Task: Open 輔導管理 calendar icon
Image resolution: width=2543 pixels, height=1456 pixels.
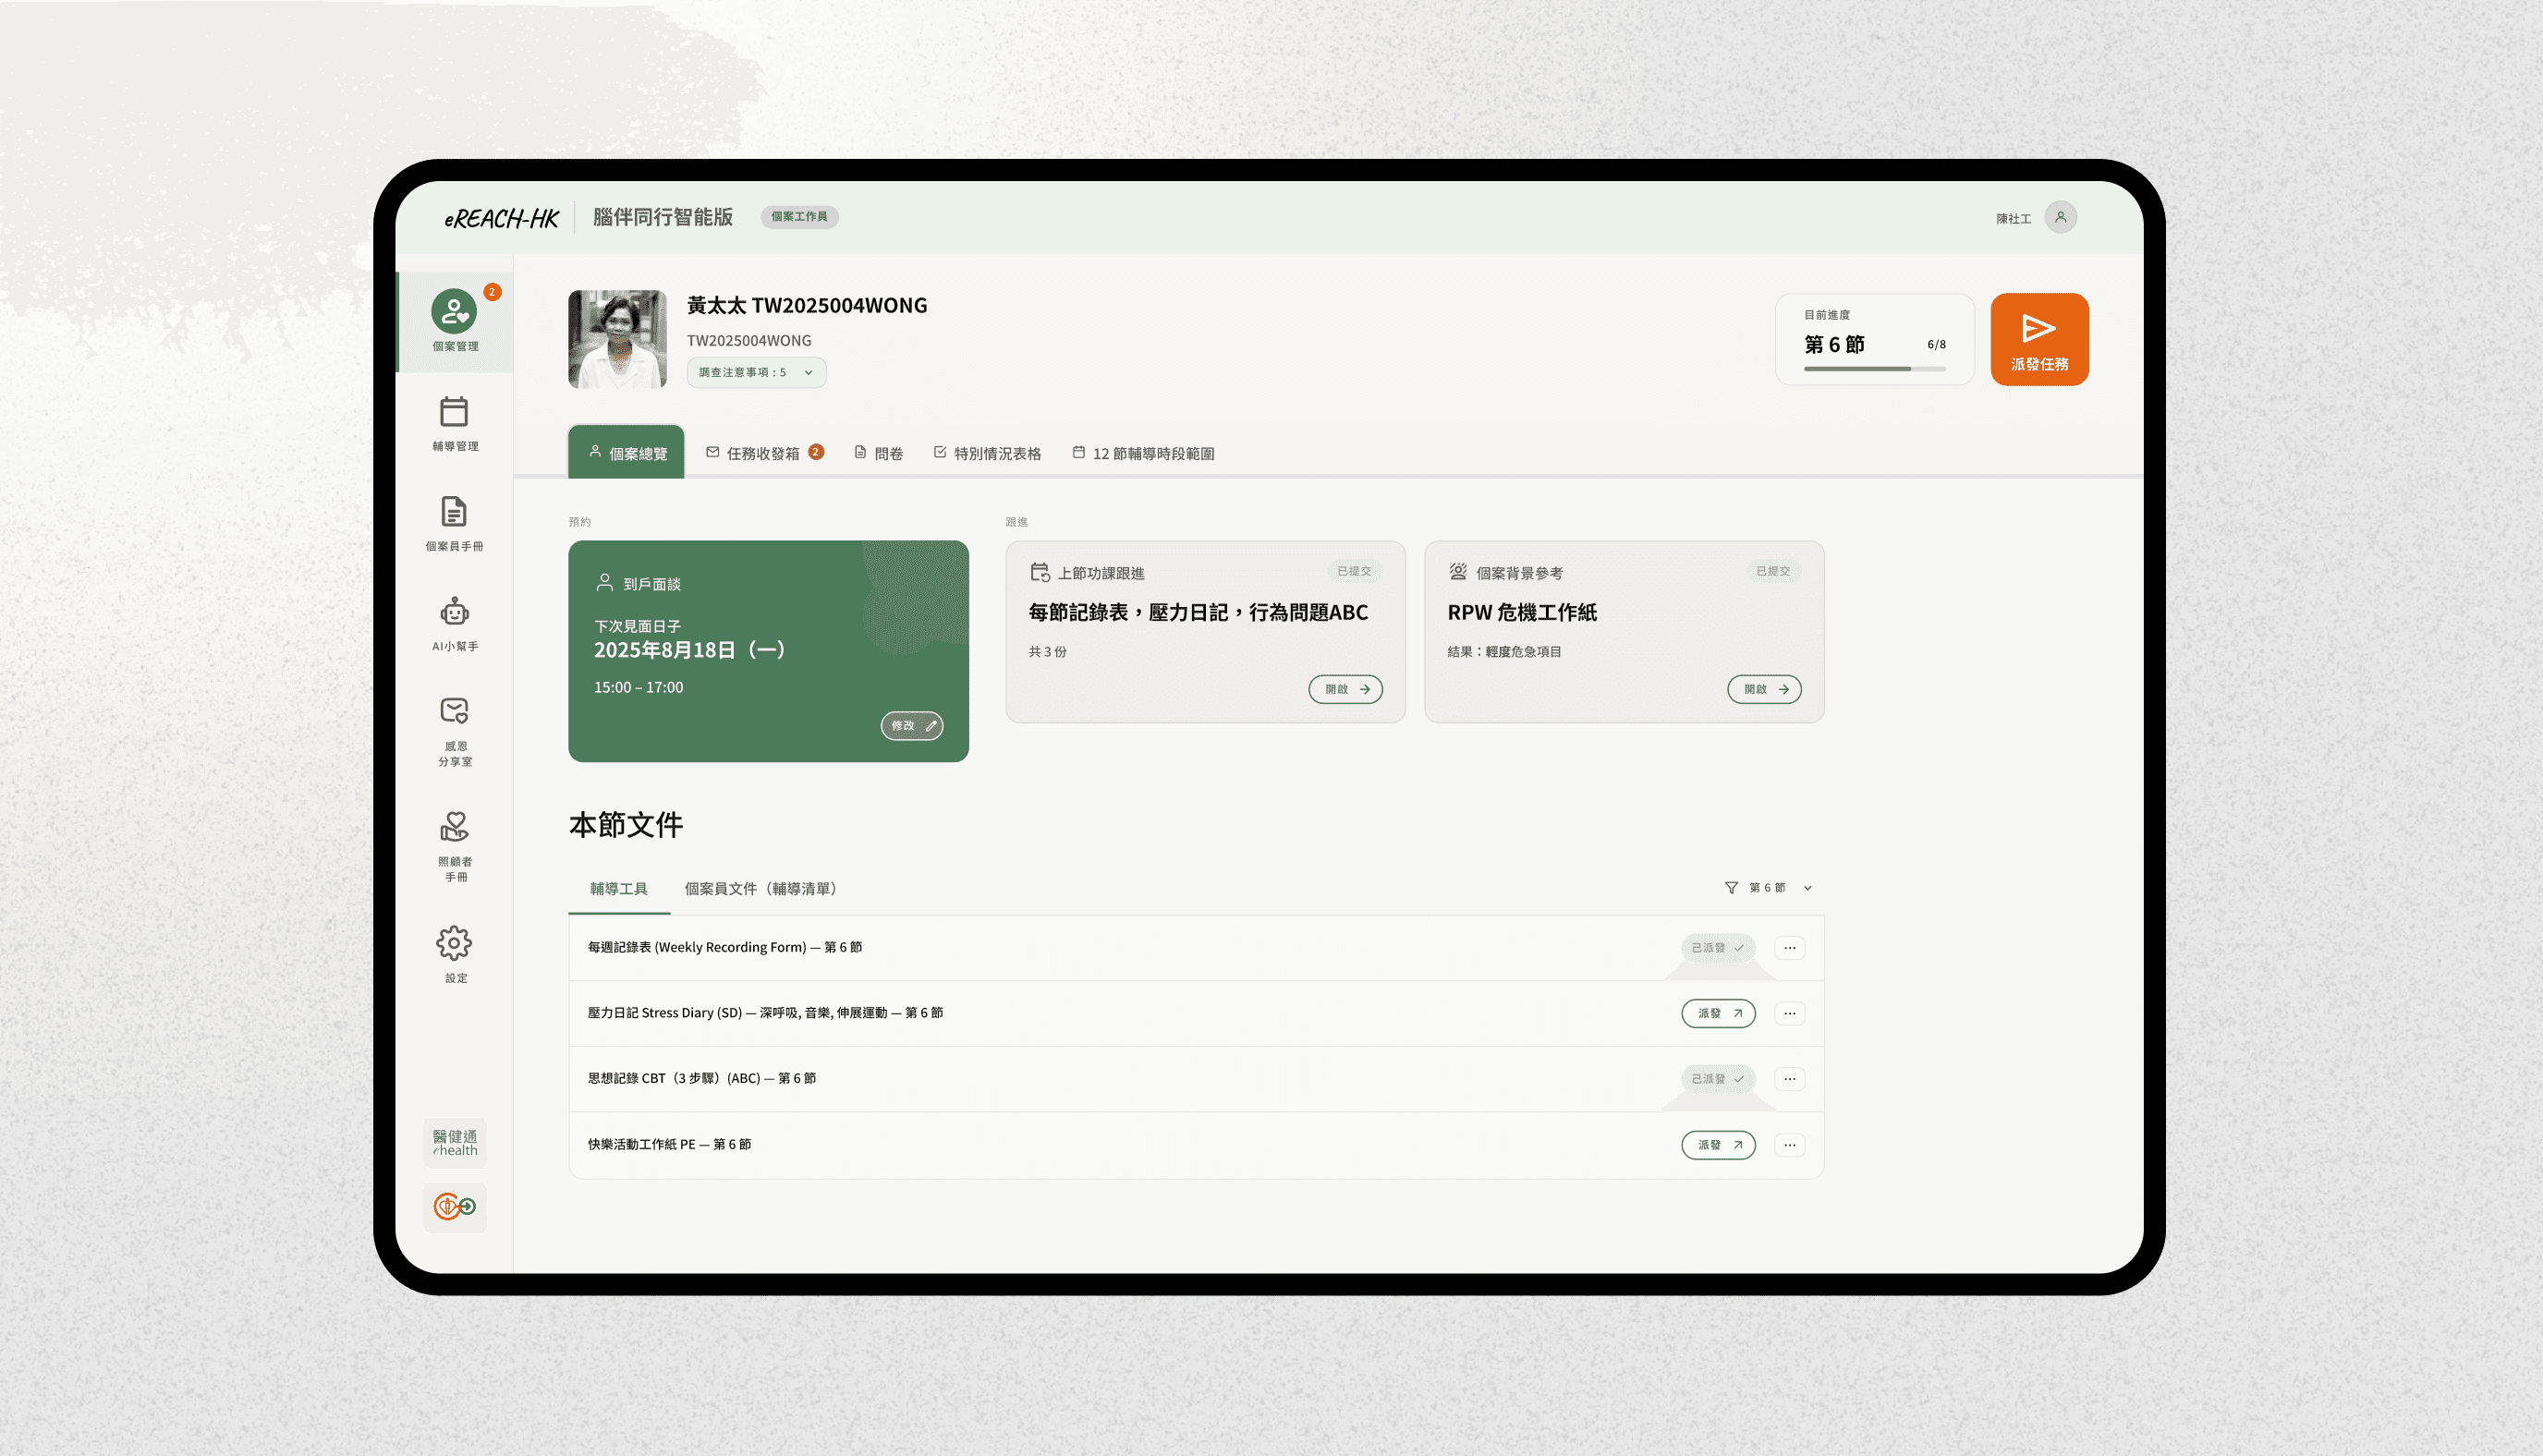Action: pyautogui.click(x=454, y=412)
